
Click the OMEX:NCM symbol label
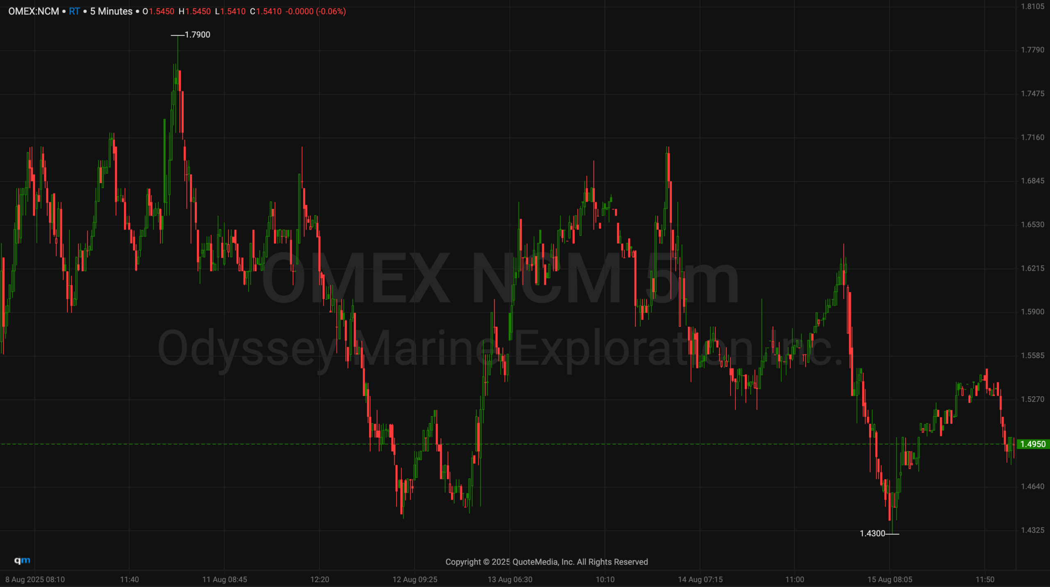click(x=34, y=11)
